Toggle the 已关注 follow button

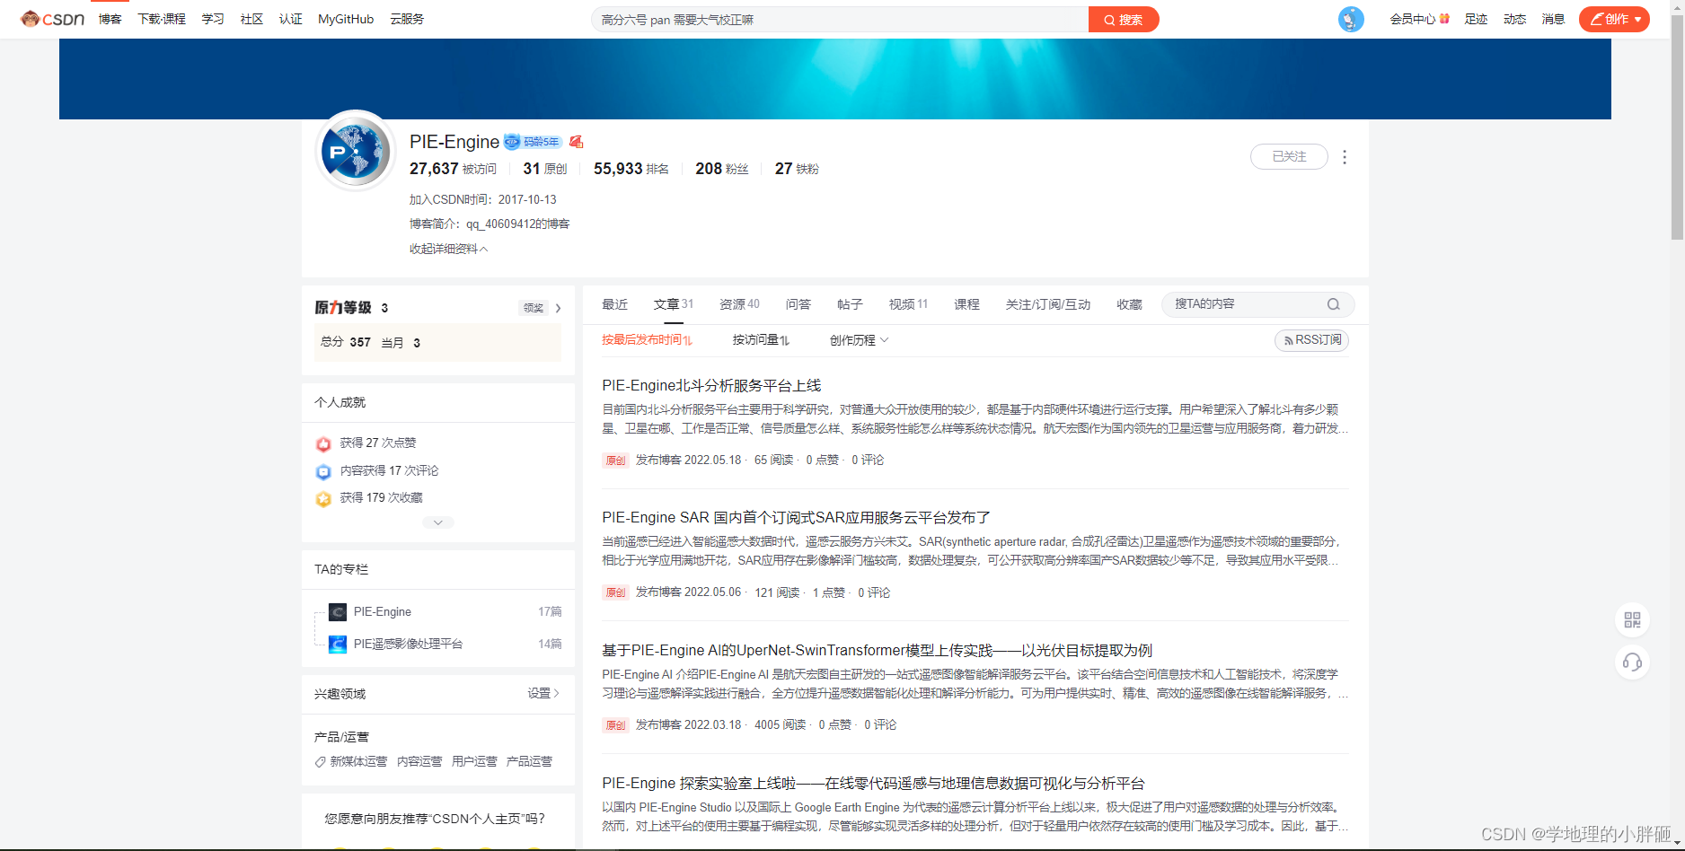(1289, 156)
